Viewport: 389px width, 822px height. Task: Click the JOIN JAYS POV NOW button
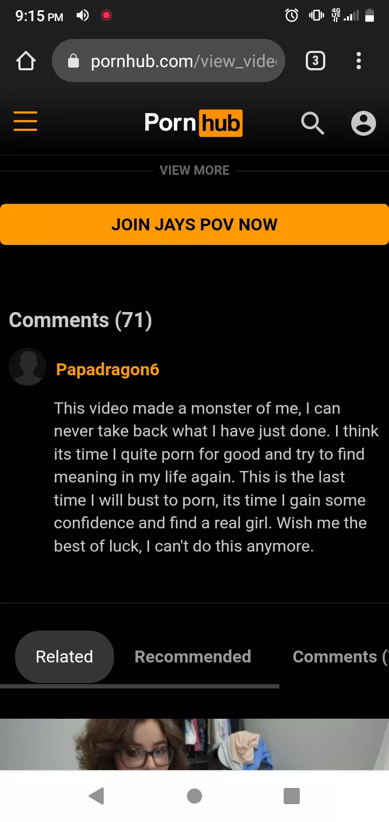coord(194,224)
